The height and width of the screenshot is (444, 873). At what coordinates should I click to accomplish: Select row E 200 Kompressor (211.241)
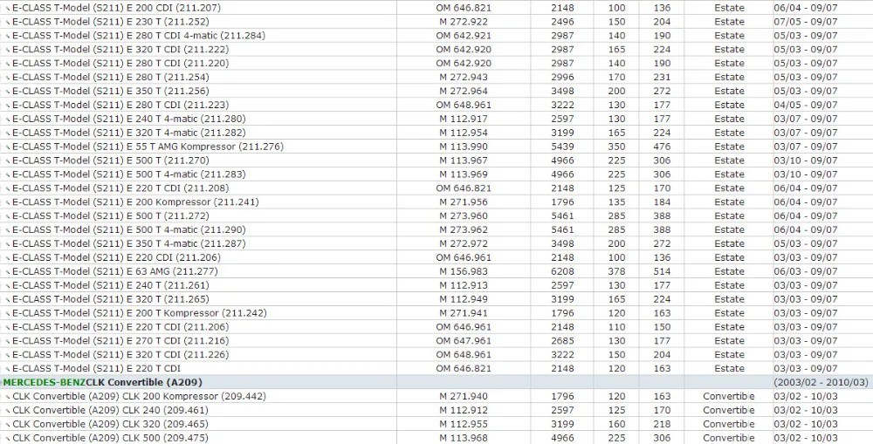tap(436, 202)
